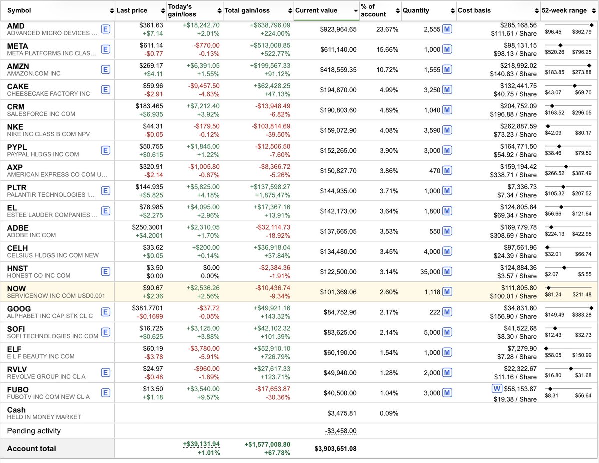Click AMD current value $923,964.65
Viewport: 599px width, 463px height.
point(338,29)
